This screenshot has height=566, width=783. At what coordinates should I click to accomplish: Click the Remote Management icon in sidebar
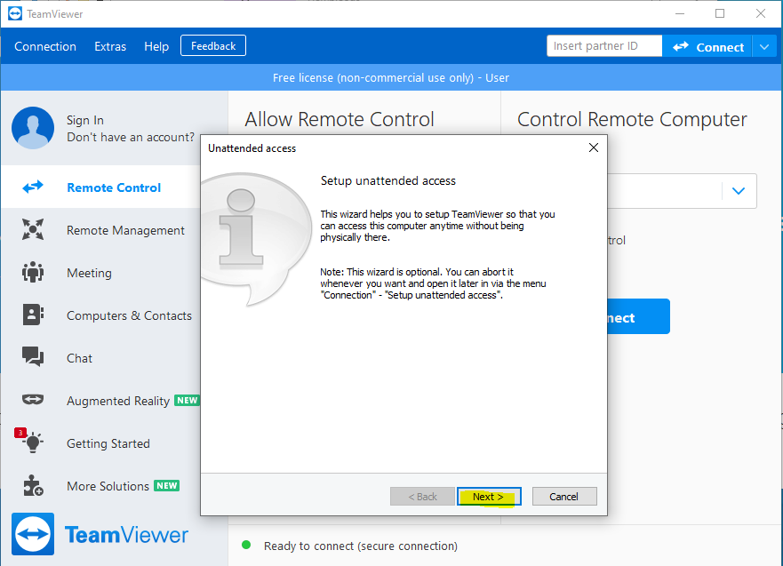coord(33,230)
